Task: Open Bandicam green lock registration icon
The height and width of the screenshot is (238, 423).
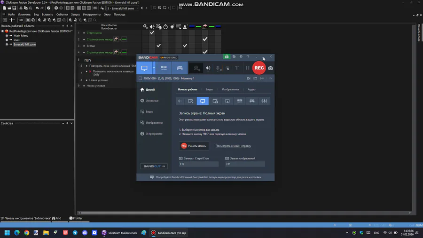Action: [x=227, y=56]
